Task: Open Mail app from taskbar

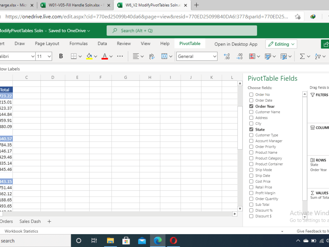Action: click(x=142, y=240)
